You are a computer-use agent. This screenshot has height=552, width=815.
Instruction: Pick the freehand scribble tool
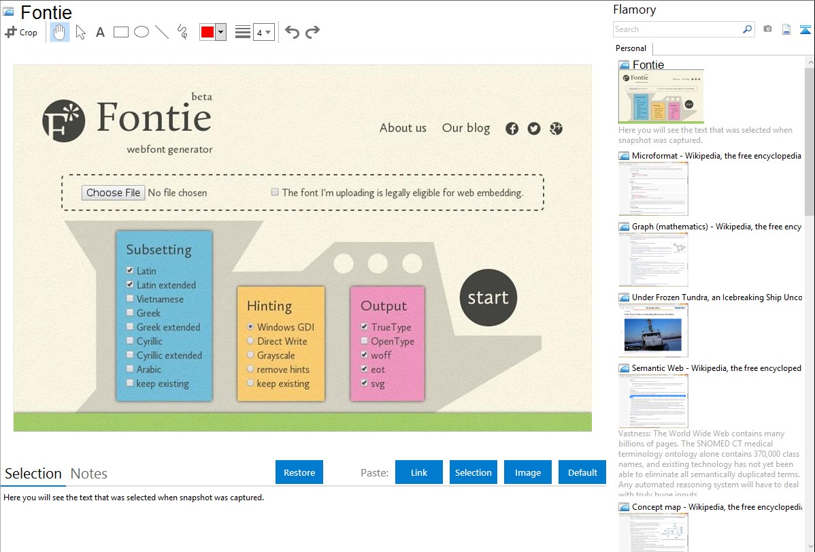pyautogui.click(x=182, y=32)
